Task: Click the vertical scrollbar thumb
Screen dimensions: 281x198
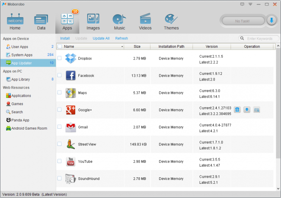Action: point(278,103)
